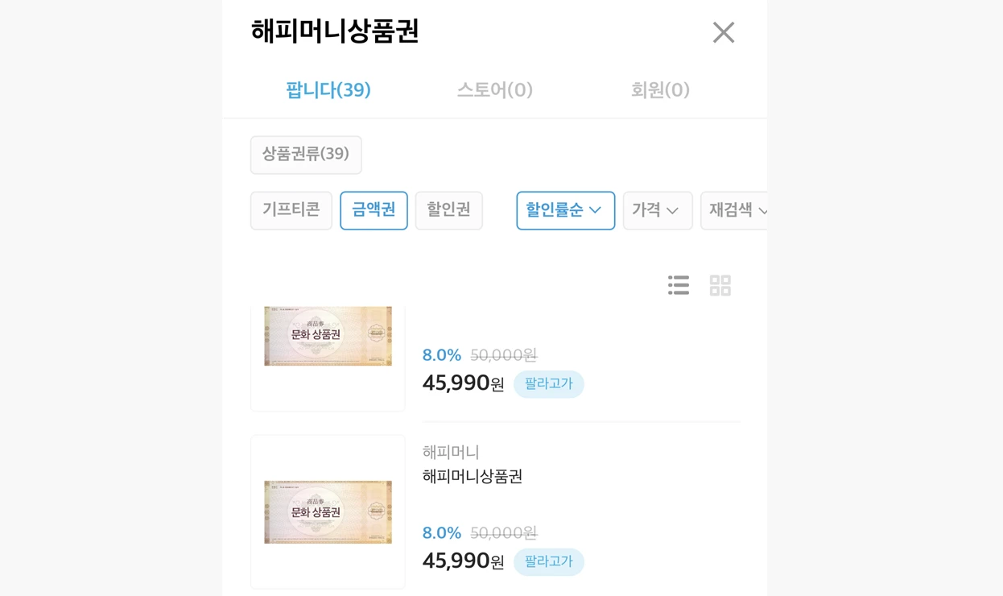Screen dimensions: 1003x596
Task: Select the 8.0% discount label
Action: point(441,354)
